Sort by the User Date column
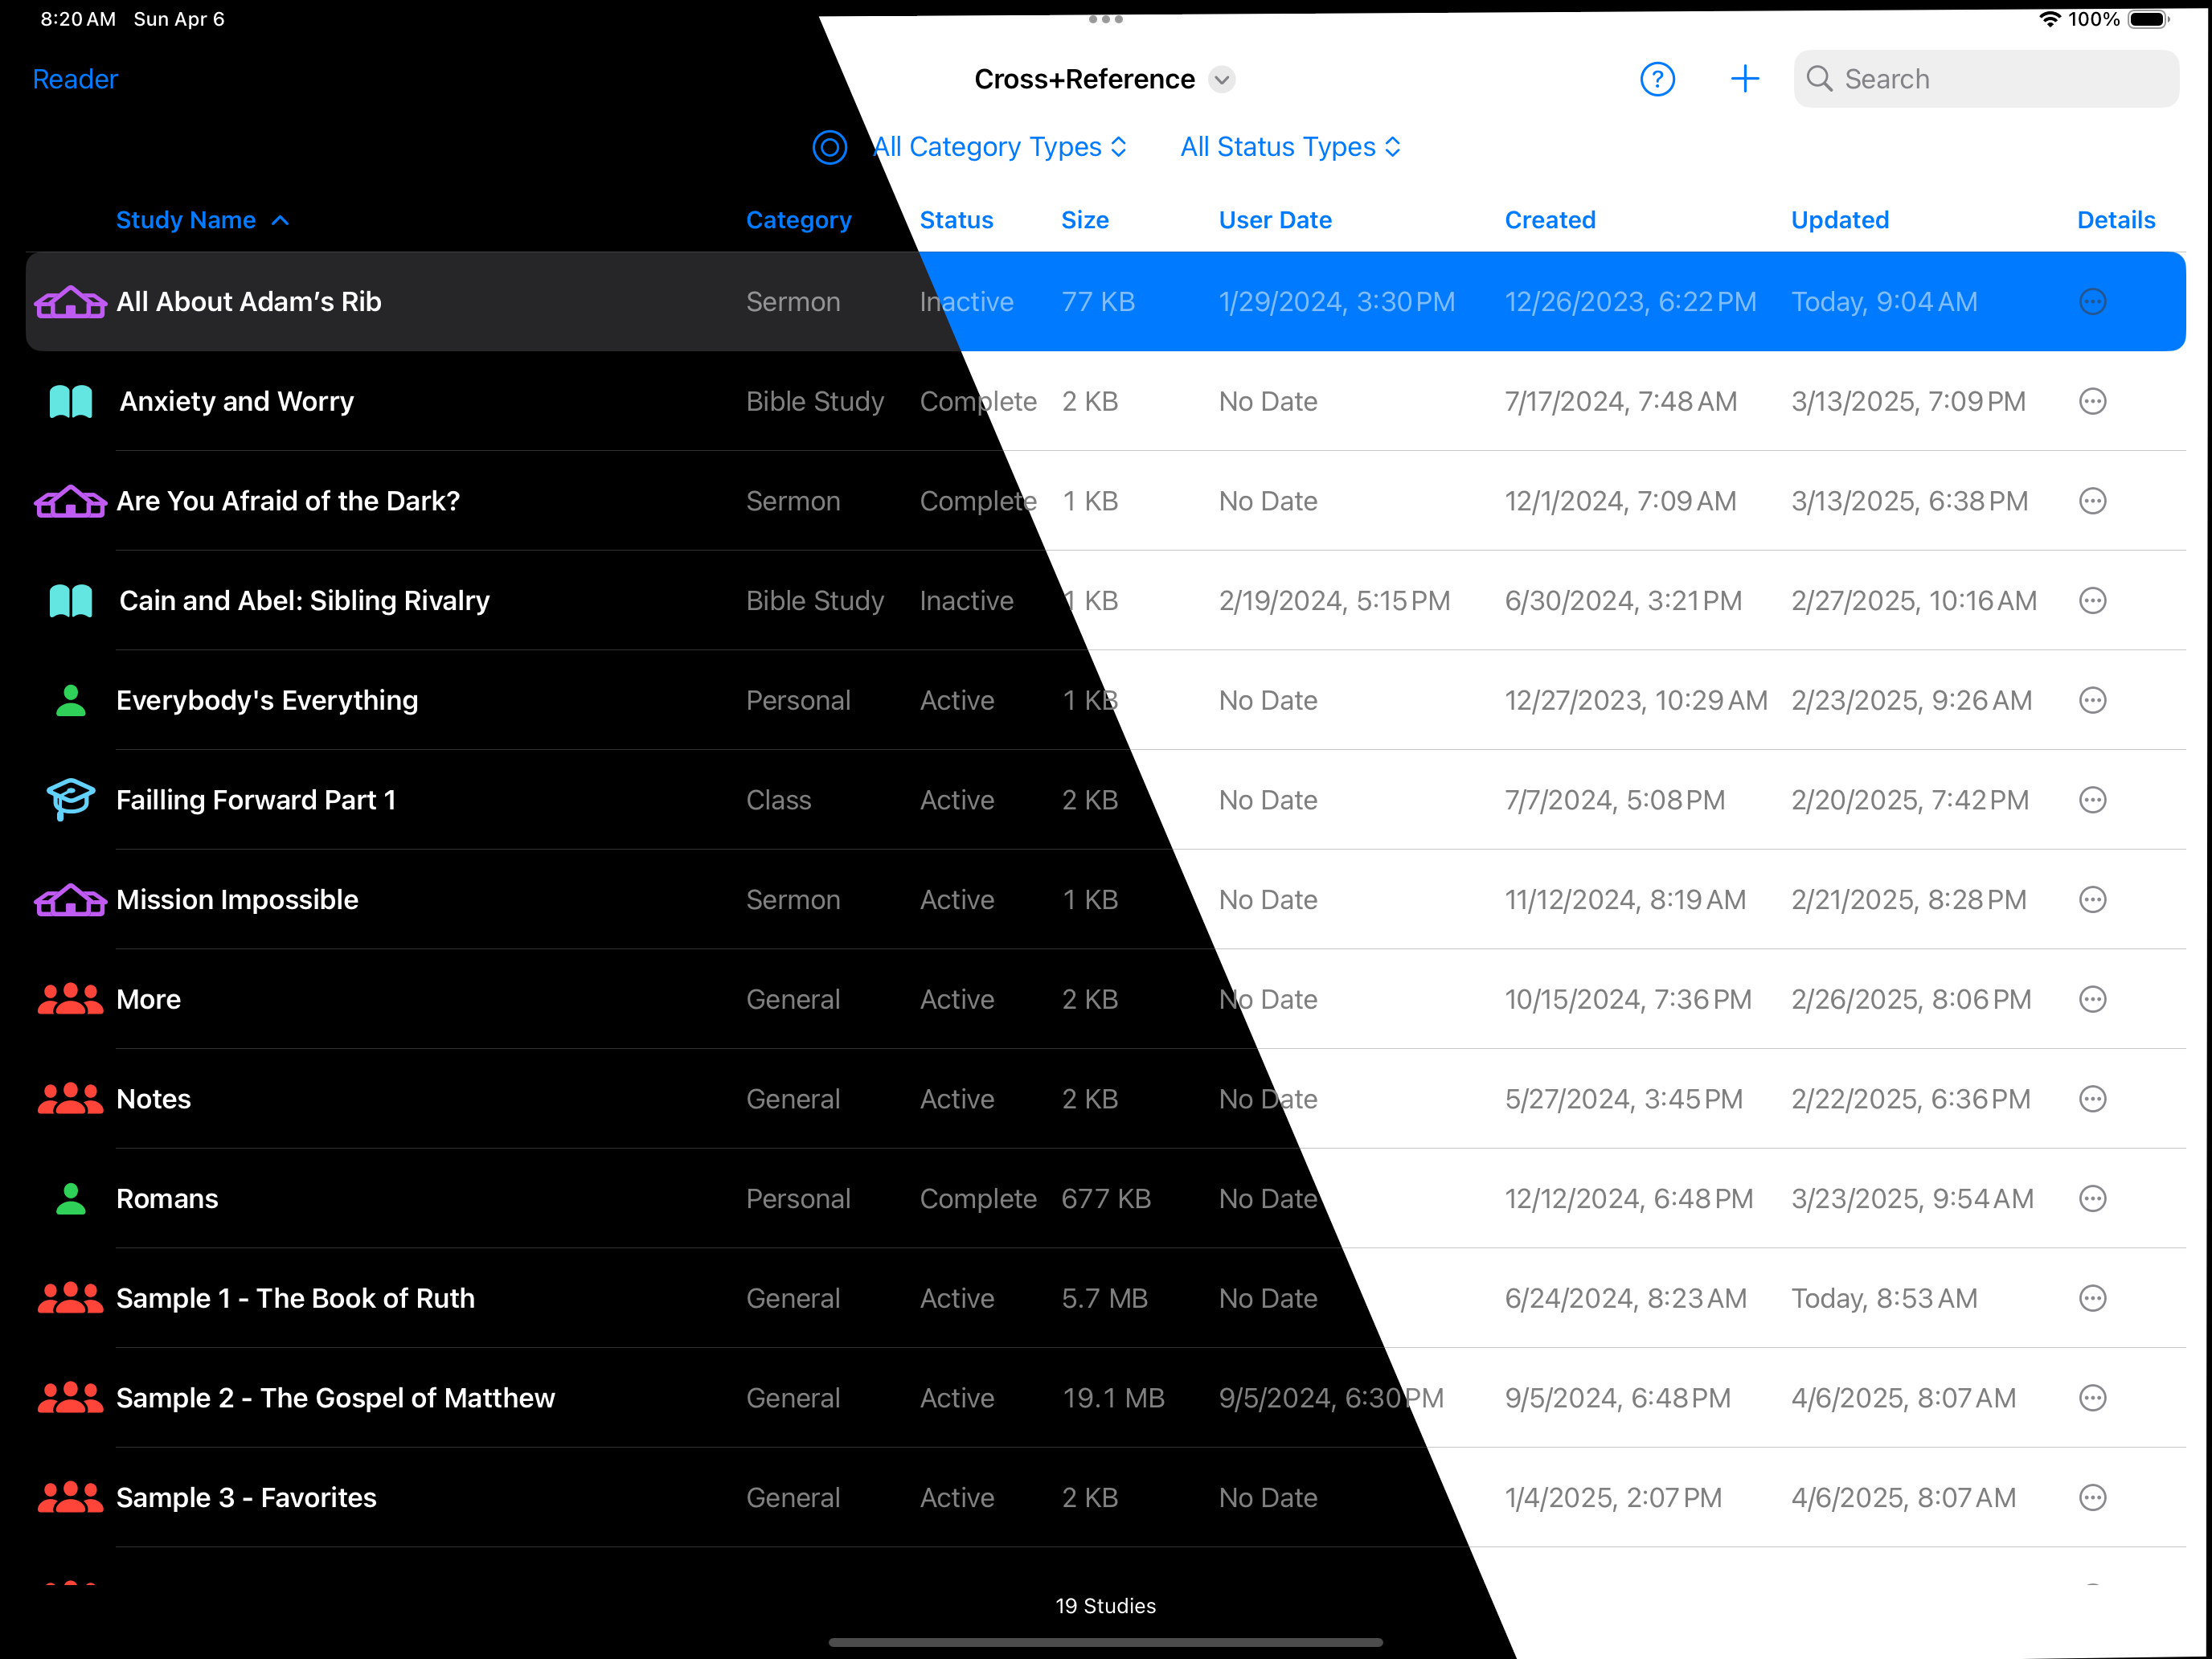2212x1659 pixels. coord(1275,220)
